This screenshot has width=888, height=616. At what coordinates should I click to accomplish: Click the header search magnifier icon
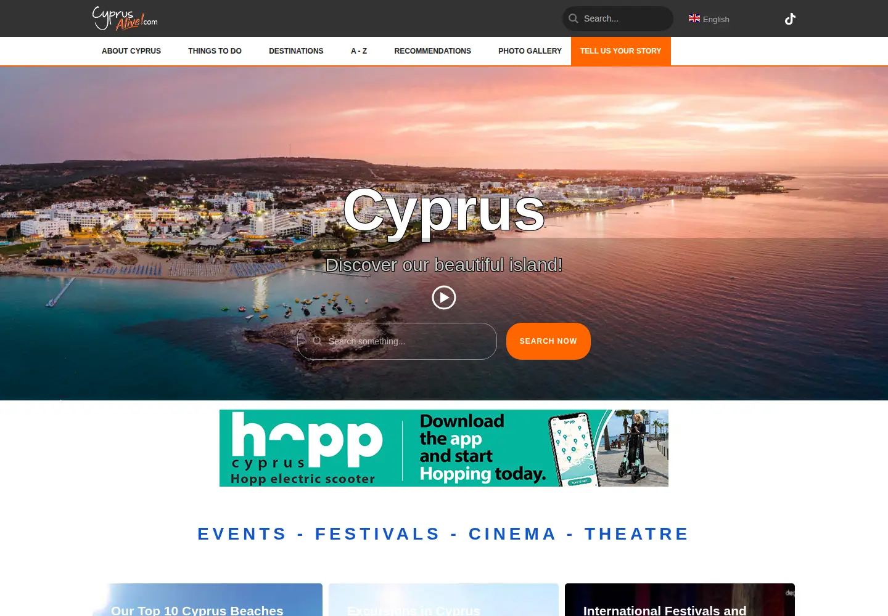[x=573, y=18]
